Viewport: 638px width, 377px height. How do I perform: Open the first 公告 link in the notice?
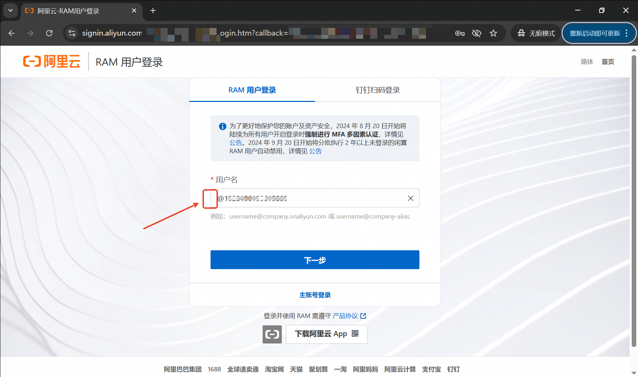235,143
